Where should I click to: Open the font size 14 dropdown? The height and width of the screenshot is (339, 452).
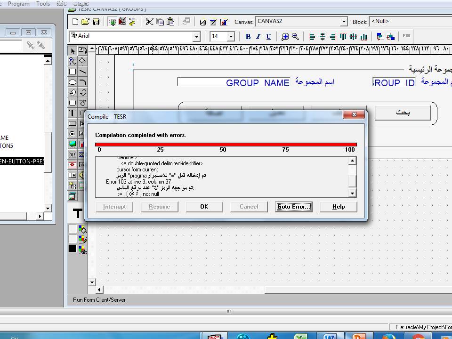click(x=231, y=37)
